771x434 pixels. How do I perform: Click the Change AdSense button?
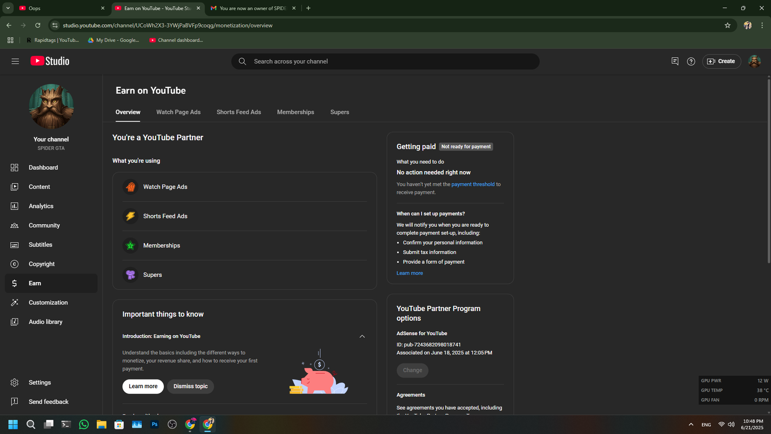(412, 370)
